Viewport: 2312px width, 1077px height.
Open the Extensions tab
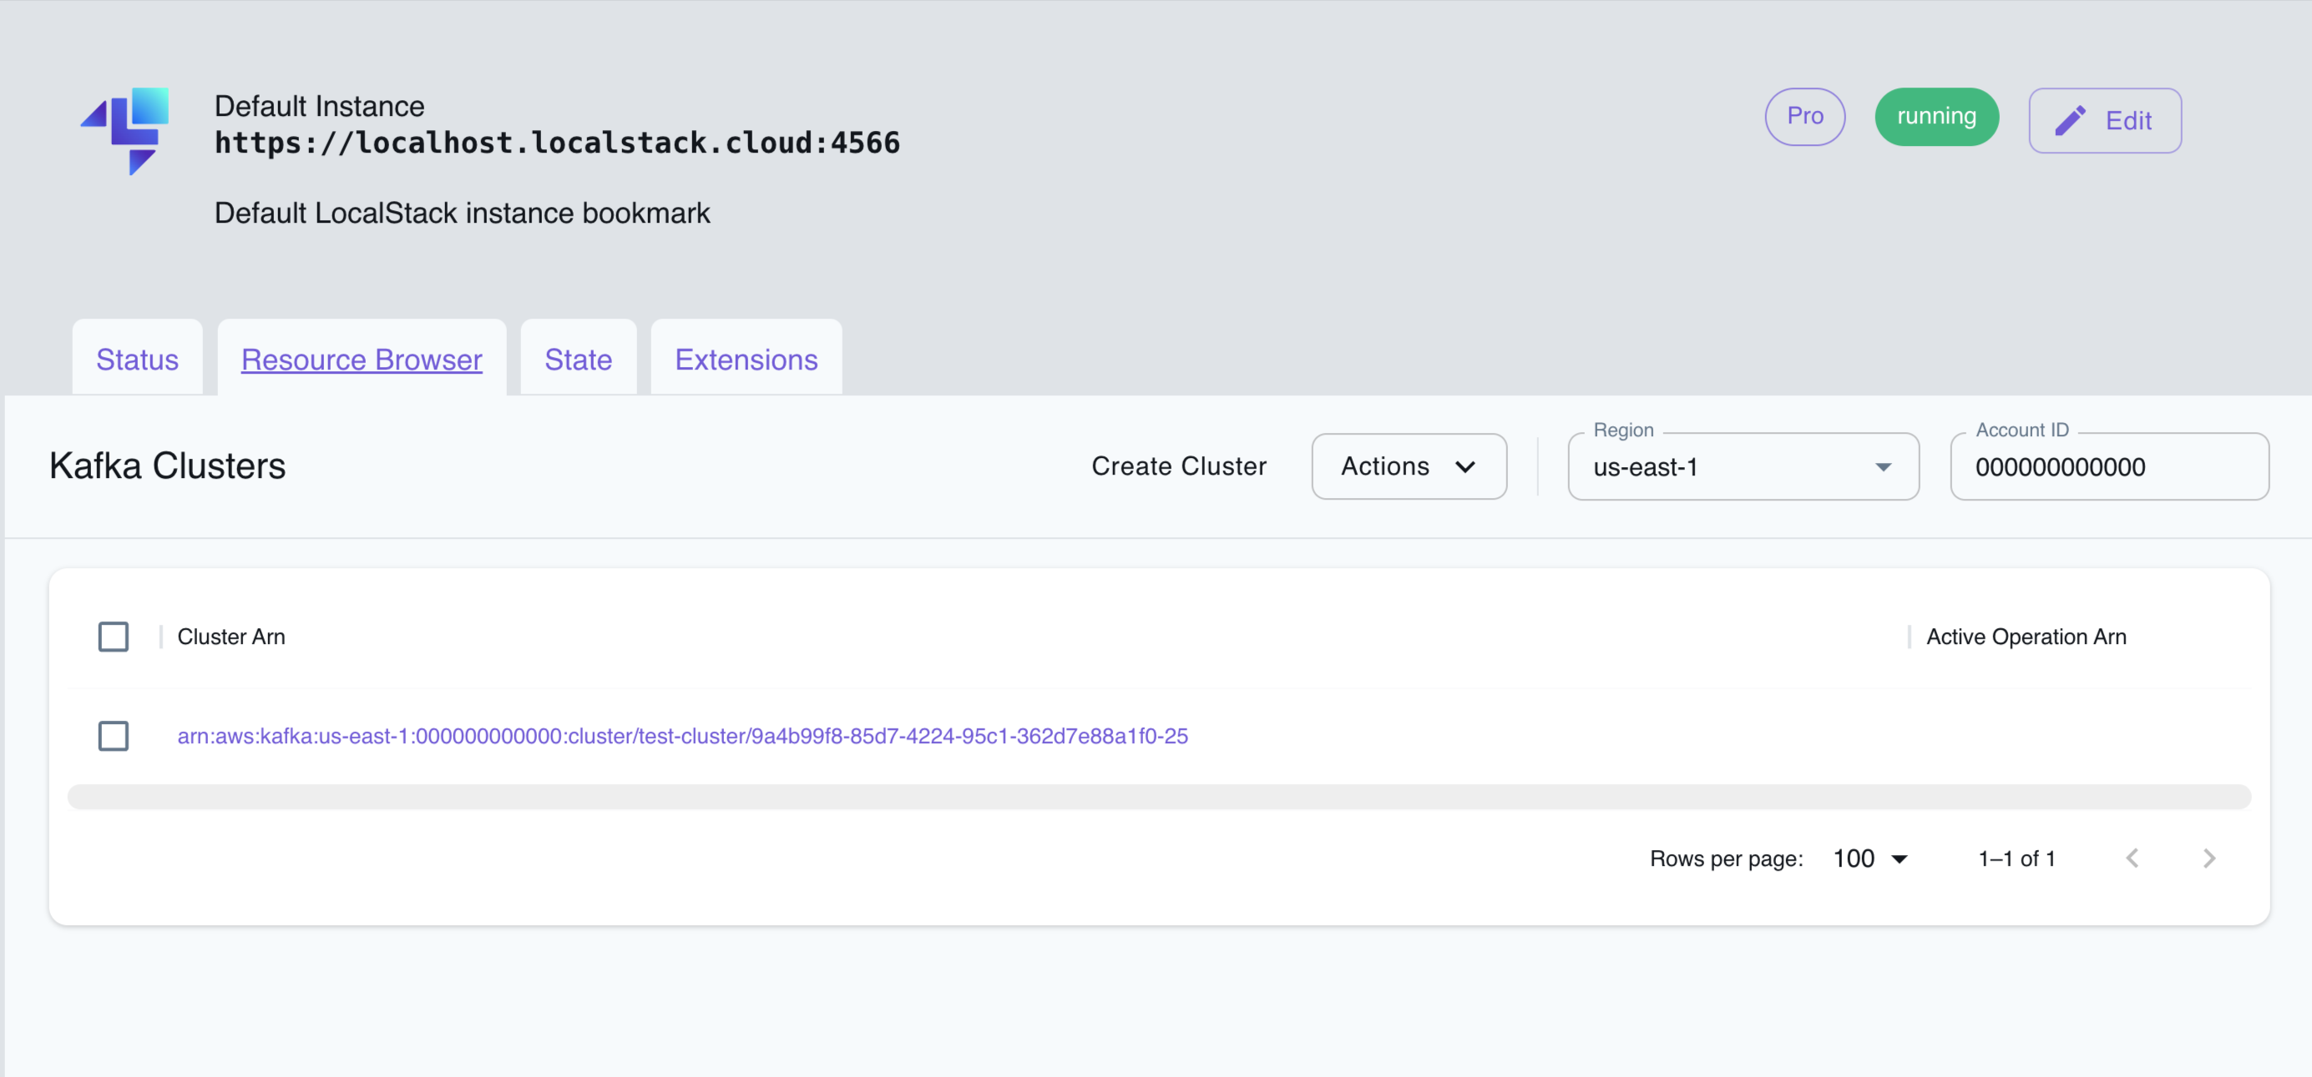[x=745, y=359]
